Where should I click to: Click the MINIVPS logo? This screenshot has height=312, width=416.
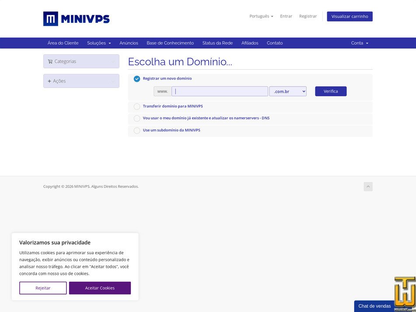77,19
